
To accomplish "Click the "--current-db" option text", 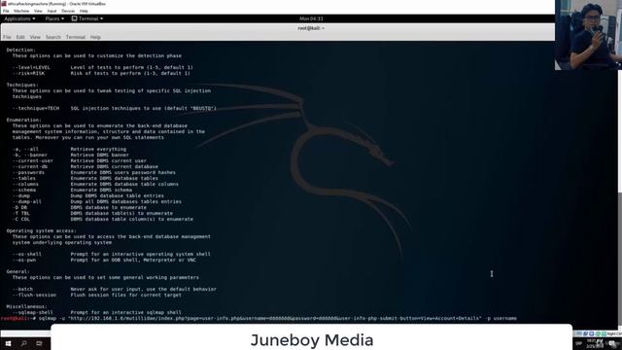I will 30,166.
